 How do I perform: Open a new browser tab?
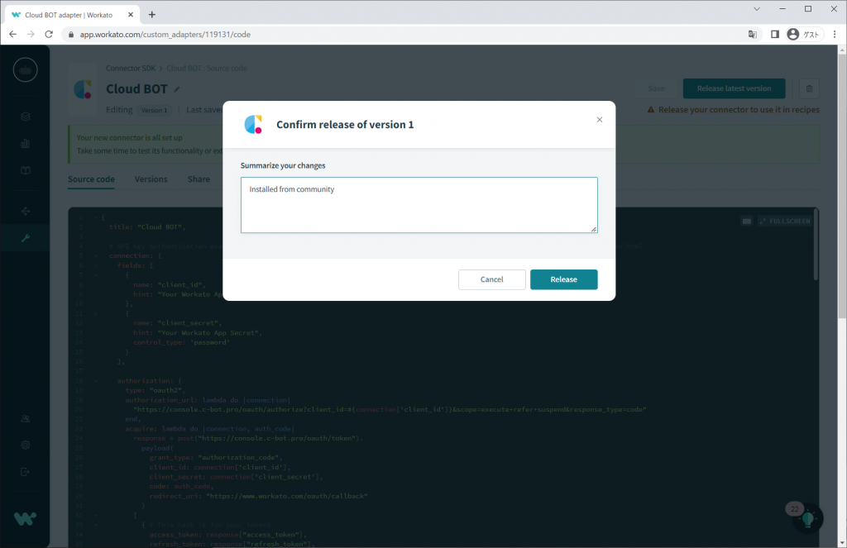click(152, 15)
